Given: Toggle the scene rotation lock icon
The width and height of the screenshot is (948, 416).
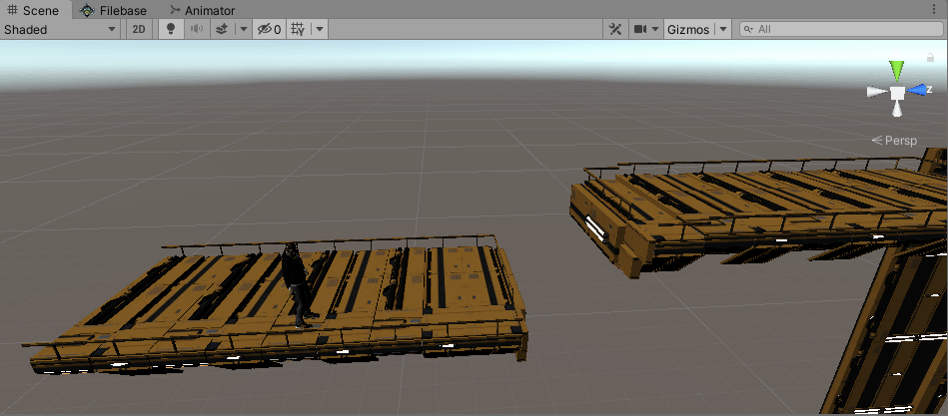Looking at the screenshot, I should (930, 57).
